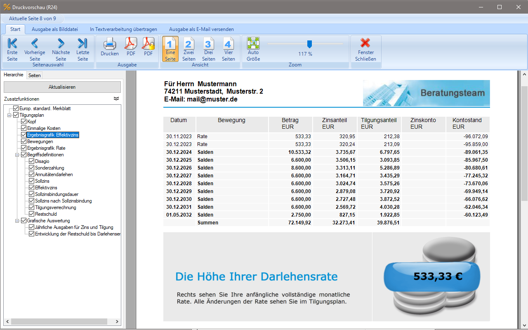Viewport: 528px width, 330px height.
Task: Select Entwicklung der Restschuld tree item
Action: [78, 234]
